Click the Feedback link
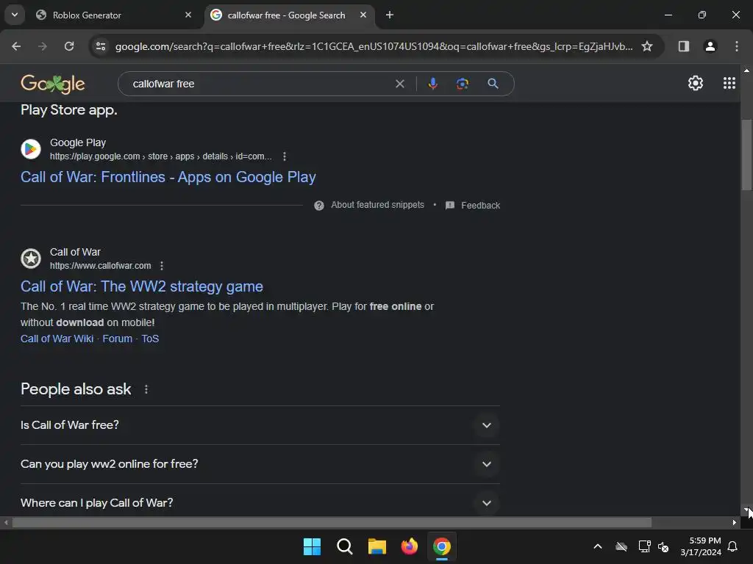 click(x=481, y=206)
